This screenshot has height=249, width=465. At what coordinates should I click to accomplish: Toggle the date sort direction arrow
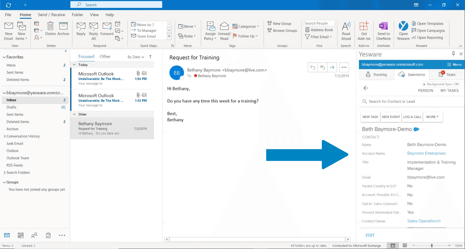[150, 57]
